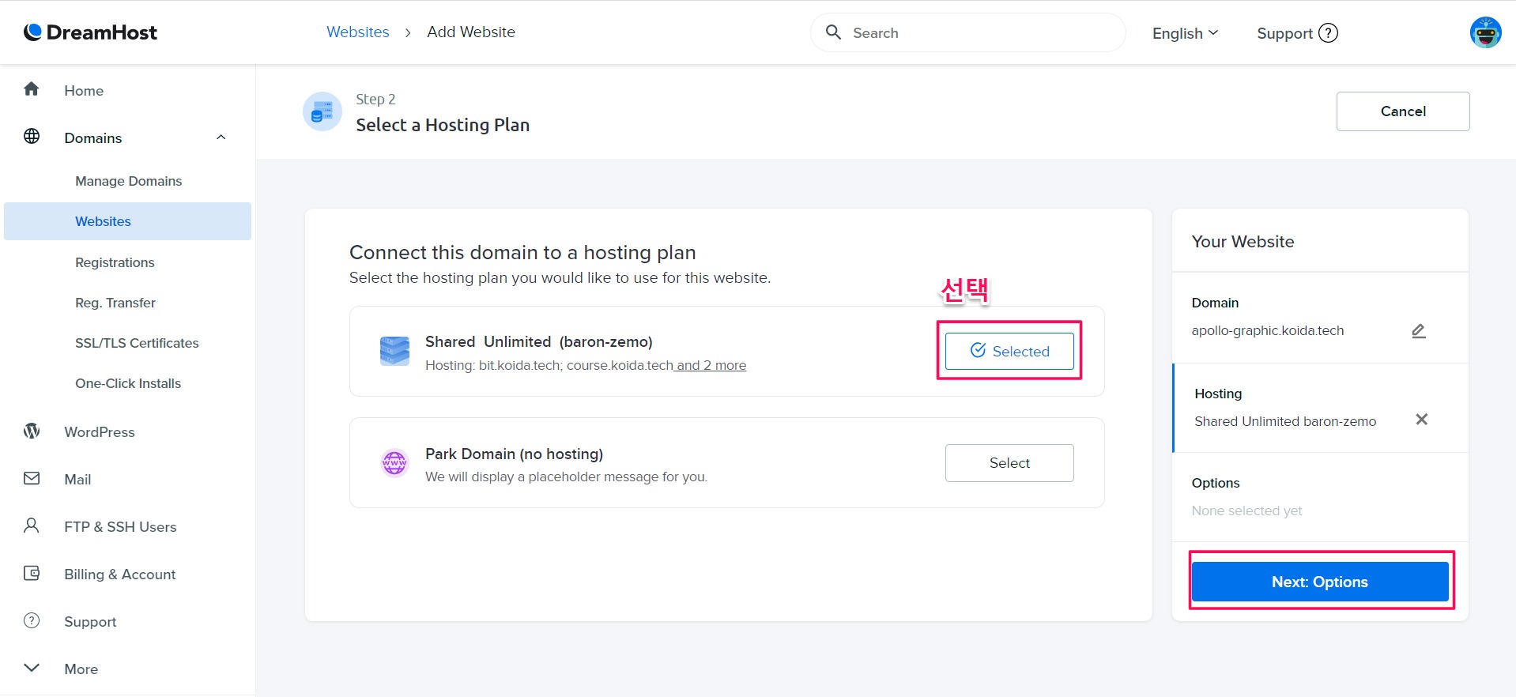Click the DreamHost logo
The image size is (1516, 697).
(90, 32)
